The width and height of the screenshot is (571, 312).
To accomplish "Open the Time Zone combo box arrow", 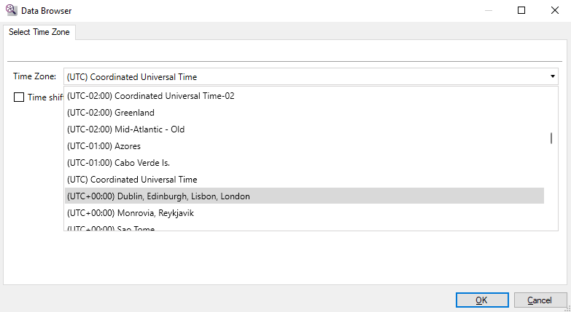I will (552, 76).
